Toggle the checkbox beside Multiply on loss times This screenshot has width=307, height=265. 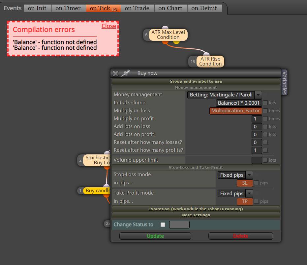pos(265,111)
